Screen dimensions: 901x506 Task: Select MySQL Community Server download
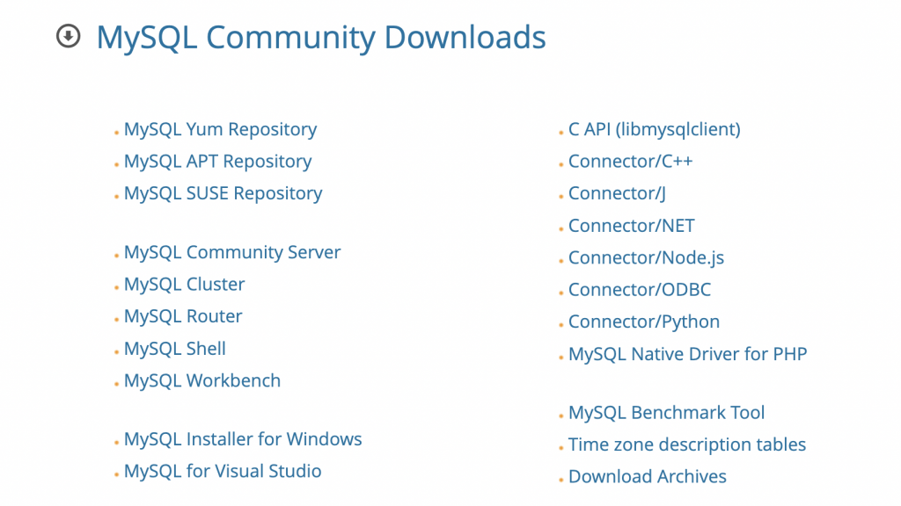[232, 253]
